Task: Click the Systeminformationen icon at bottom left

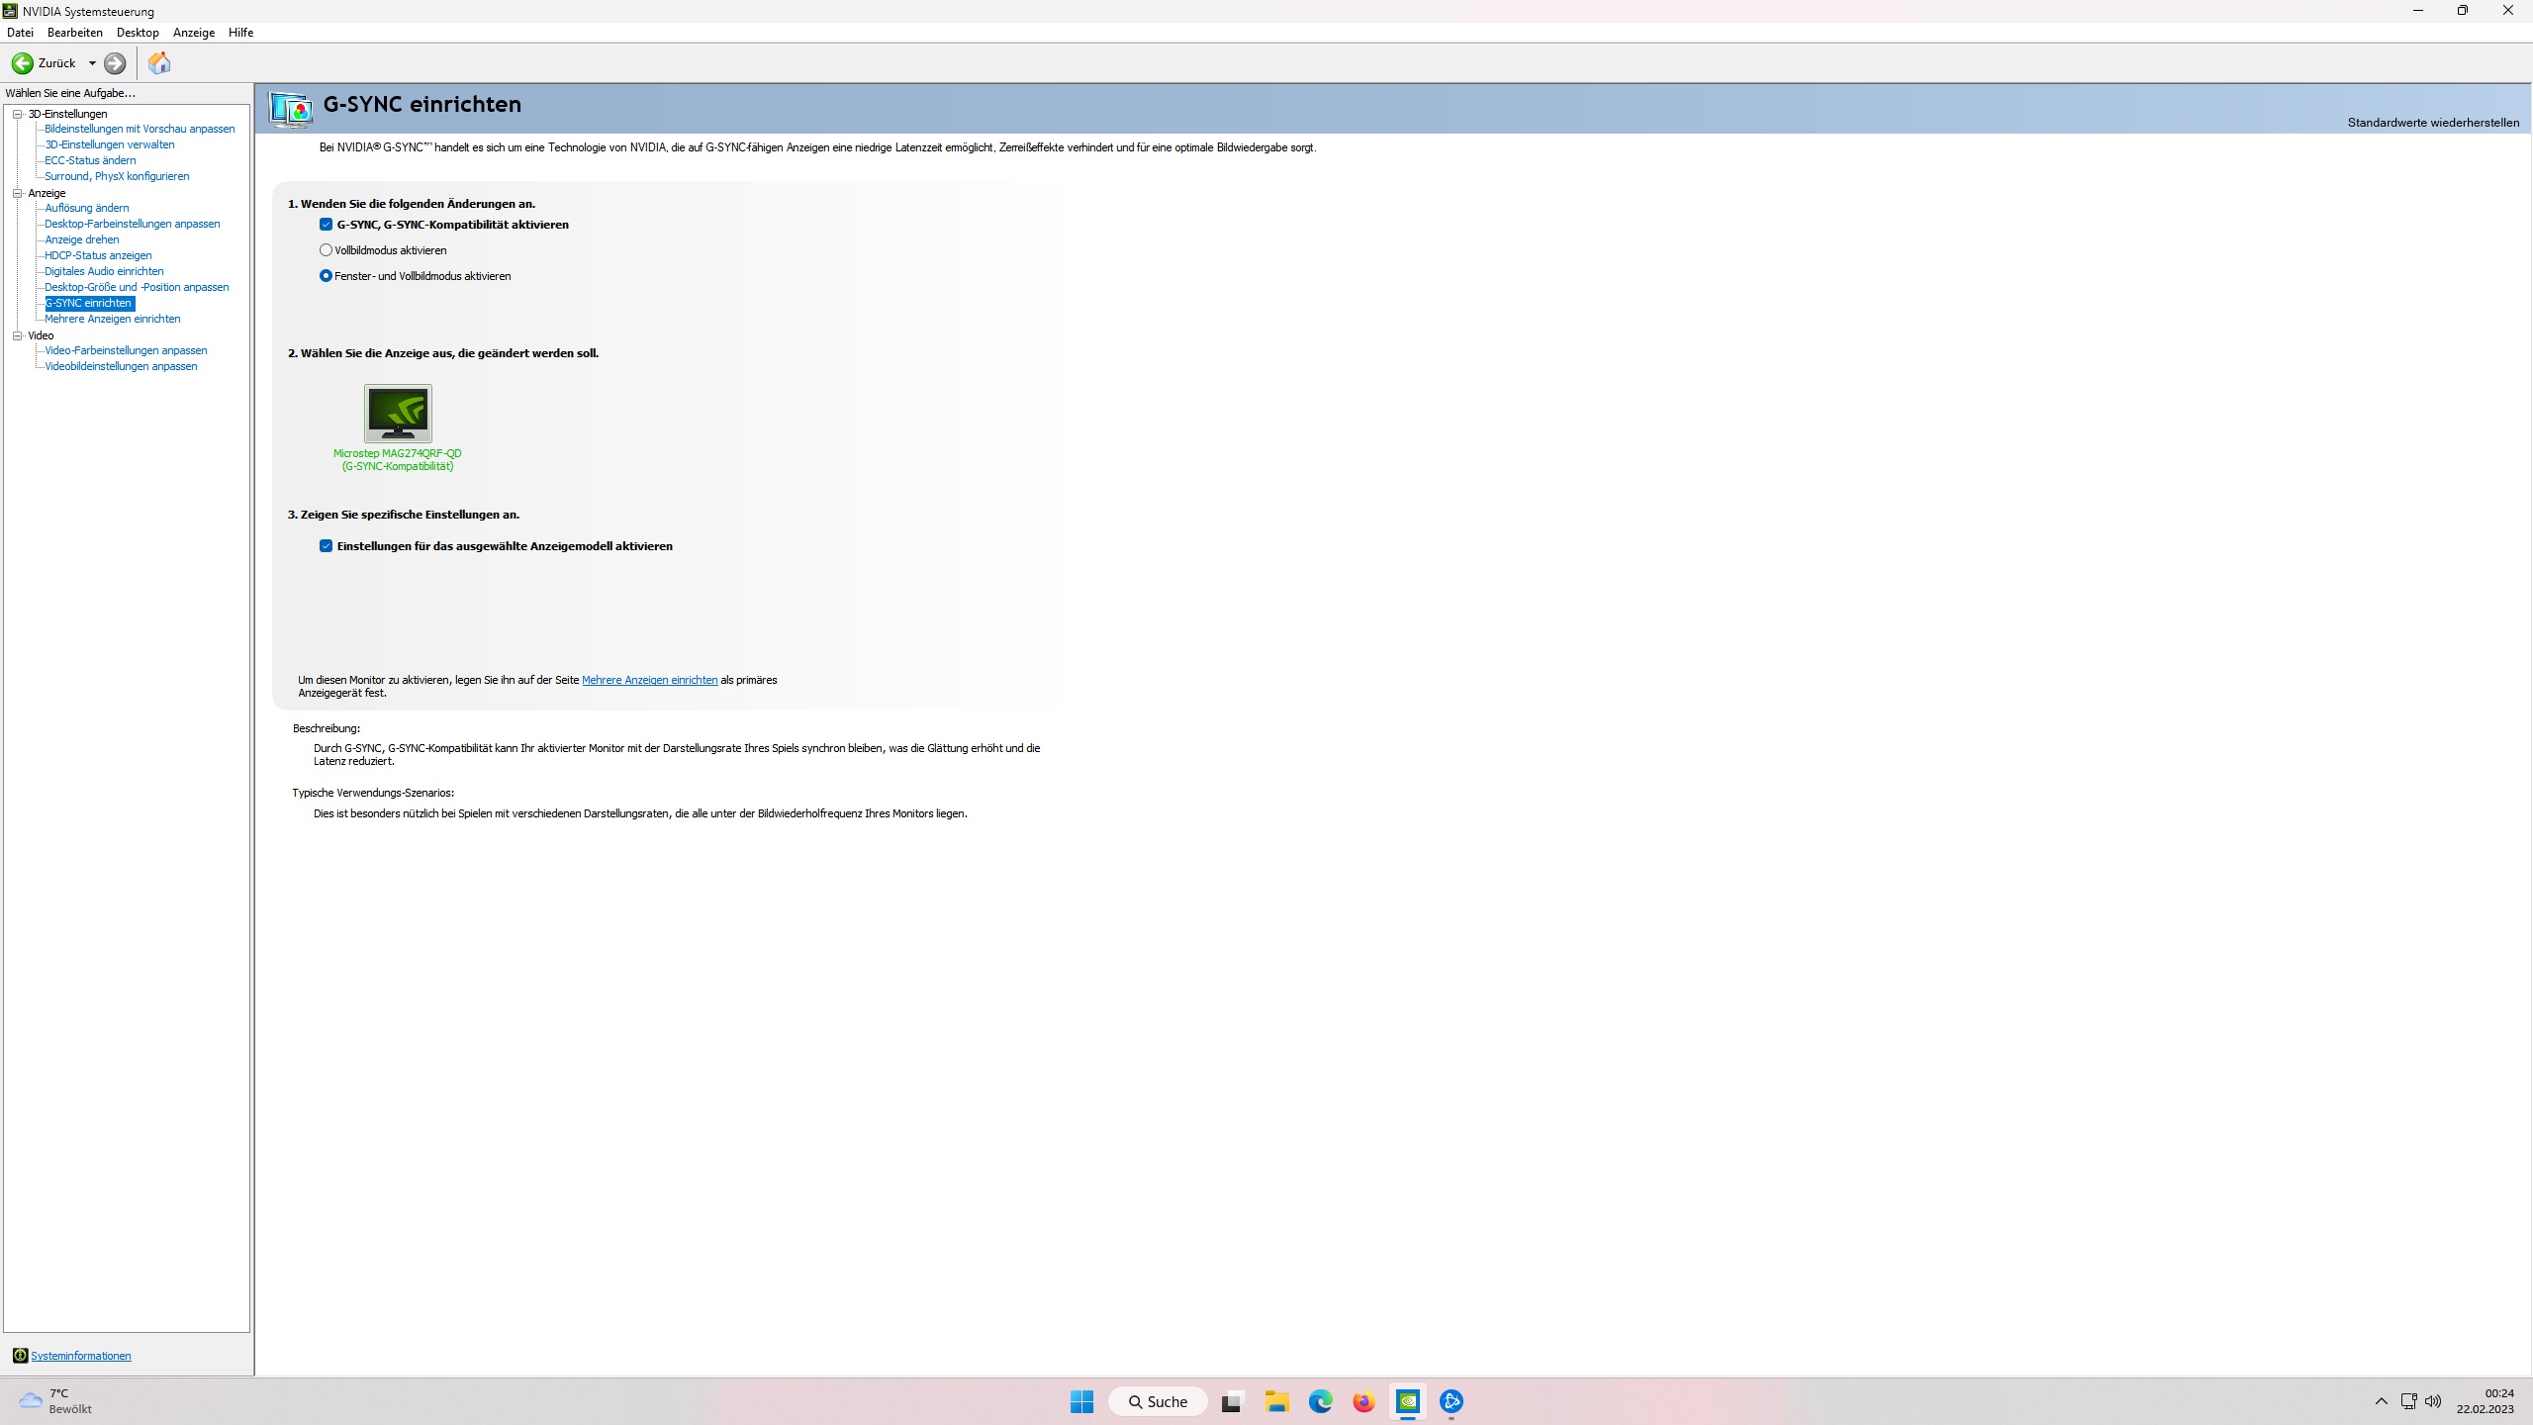Action: point(20,1356)
